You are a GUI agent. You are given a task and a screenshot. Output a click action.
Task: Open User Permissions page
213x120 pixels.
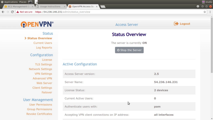[x=40, y=105]
